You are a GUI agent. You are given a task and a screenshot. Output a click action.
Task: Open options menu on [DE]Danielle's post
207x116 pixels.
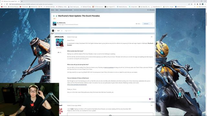point(152,37)
